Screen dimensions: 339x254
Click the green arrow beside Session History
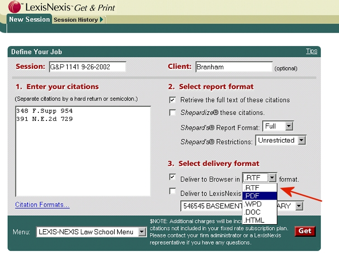coord(102,20)
